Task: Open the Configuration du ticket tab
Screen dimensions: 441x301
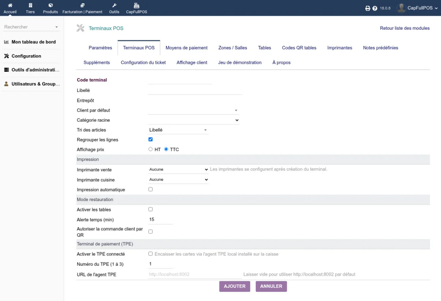Action: pos(143,62)
